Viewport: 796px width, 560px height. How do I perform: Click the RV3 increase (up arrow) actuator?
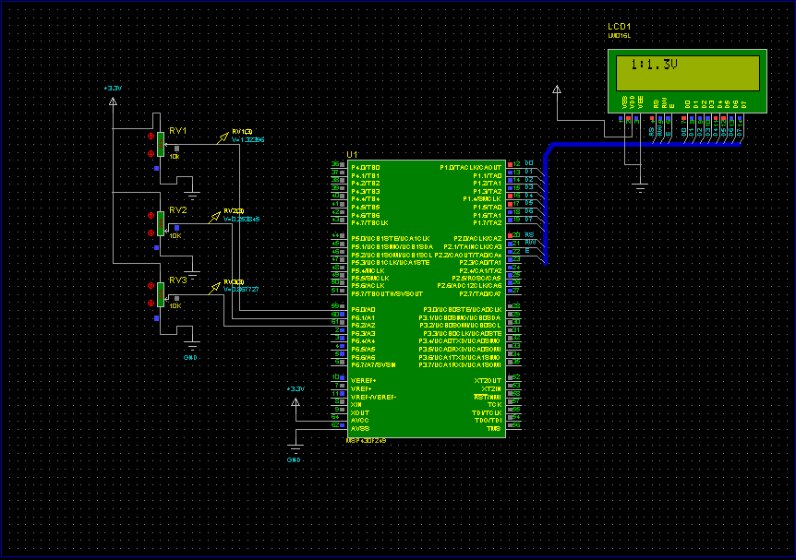[151, 286]
